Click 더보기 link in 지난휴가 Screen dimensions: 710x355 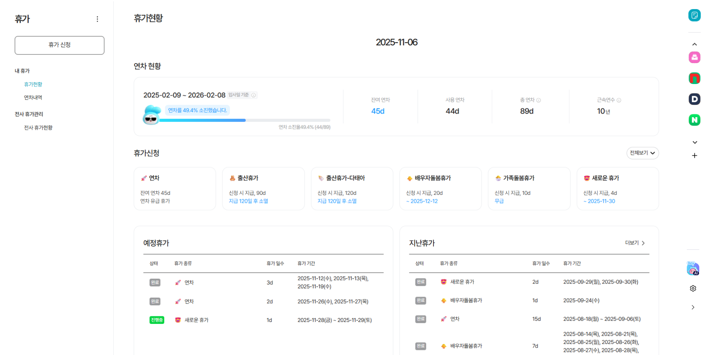point(635,243)
